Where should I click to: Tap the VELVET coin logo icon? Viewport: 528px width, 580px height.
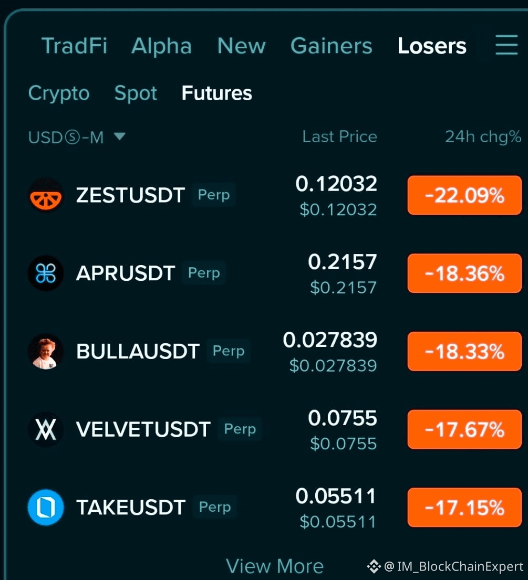[46, 429]
